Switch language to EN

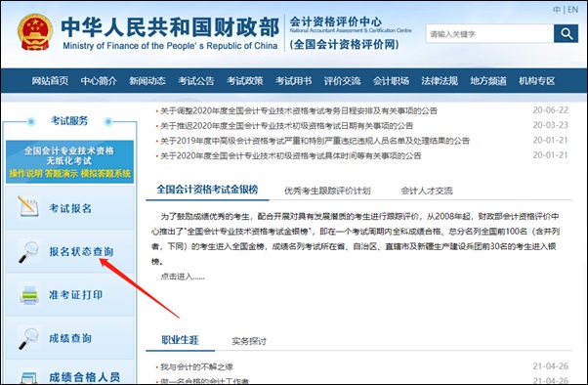pyautogui.click(x=572, y=10)
